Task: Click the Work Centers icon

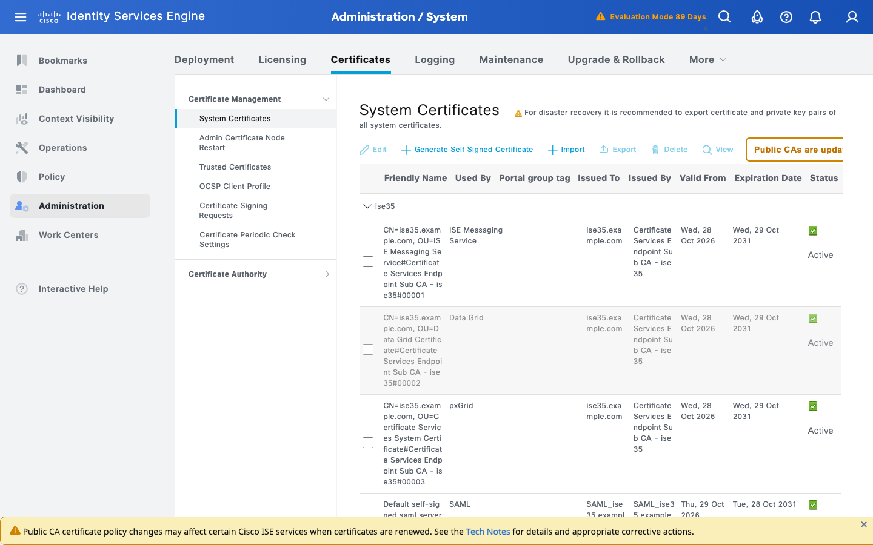Action: [22, 235]
